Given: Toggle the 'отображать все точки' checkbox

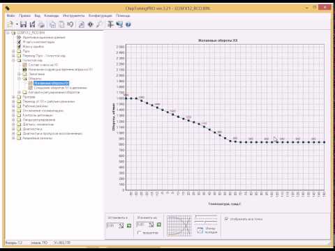Looking at the screenshot, I should click(x=226, y=219).
